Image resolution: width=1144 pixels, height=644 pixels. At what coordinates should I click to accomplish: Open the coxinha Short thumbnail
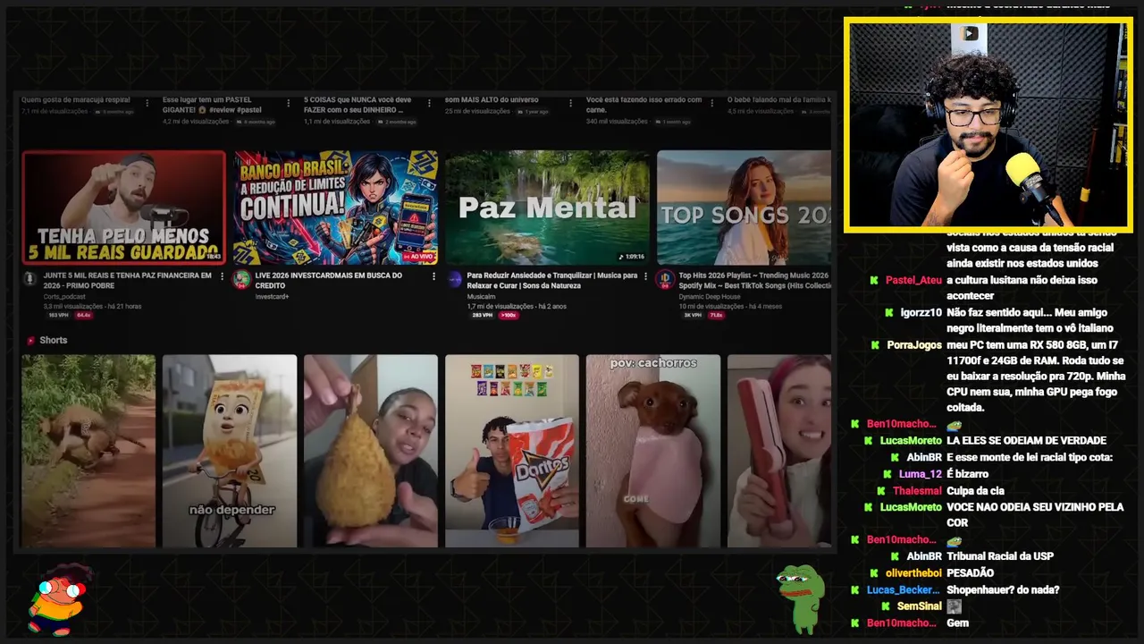pyautogui.click(x=371, y=451)
